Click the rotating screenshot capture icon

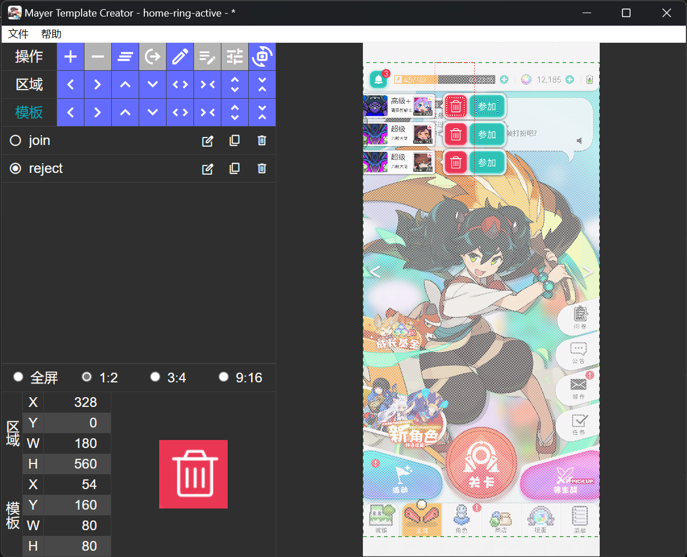pos(262,56)
